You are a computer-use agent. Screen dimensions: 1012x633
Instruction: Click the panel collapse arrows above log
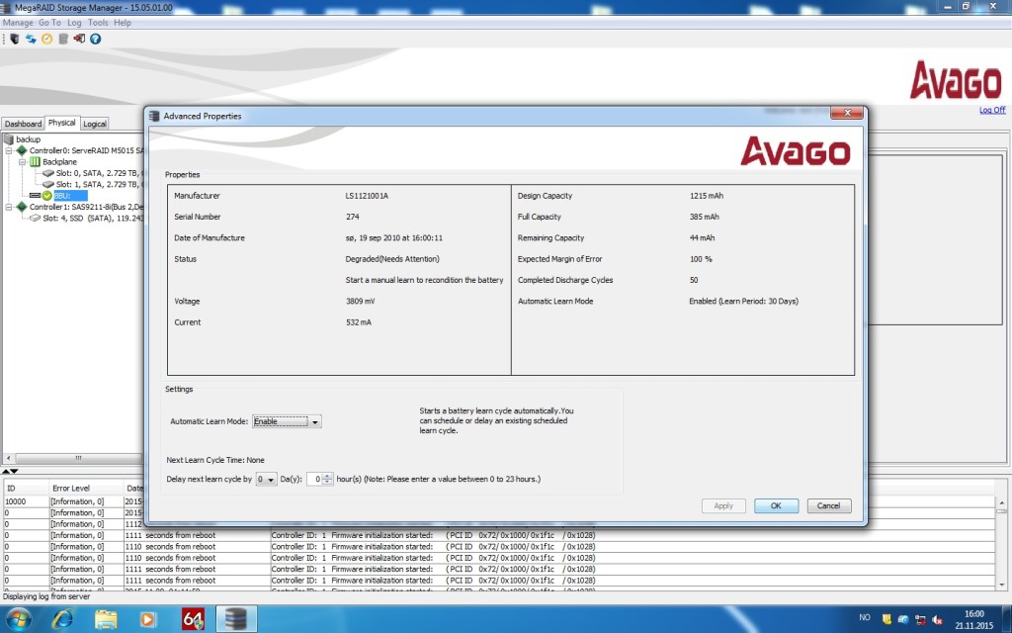point(9,471)
